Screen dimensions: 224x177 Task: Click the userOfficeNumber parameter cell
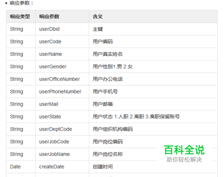tap(62, 79)
